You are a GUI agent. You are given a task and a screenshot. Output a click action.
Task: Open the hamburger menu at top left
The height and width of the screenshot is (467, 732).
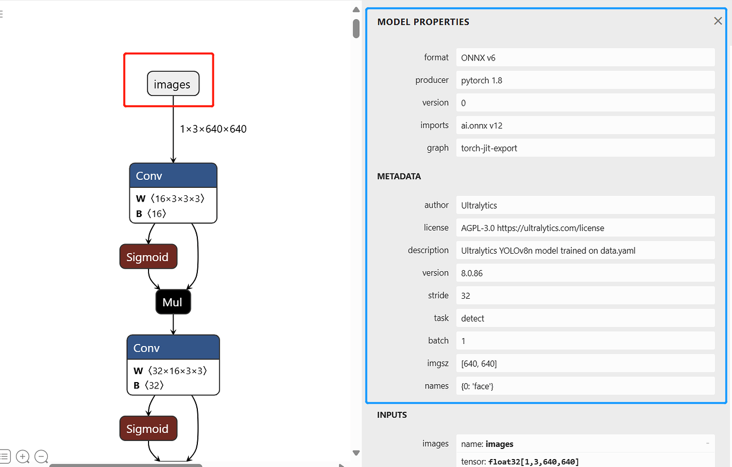pyautogui.click(x=2, y=14)
